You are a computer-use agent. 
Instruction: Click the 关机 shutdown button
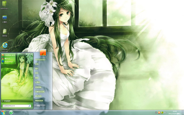pos(39,106)
